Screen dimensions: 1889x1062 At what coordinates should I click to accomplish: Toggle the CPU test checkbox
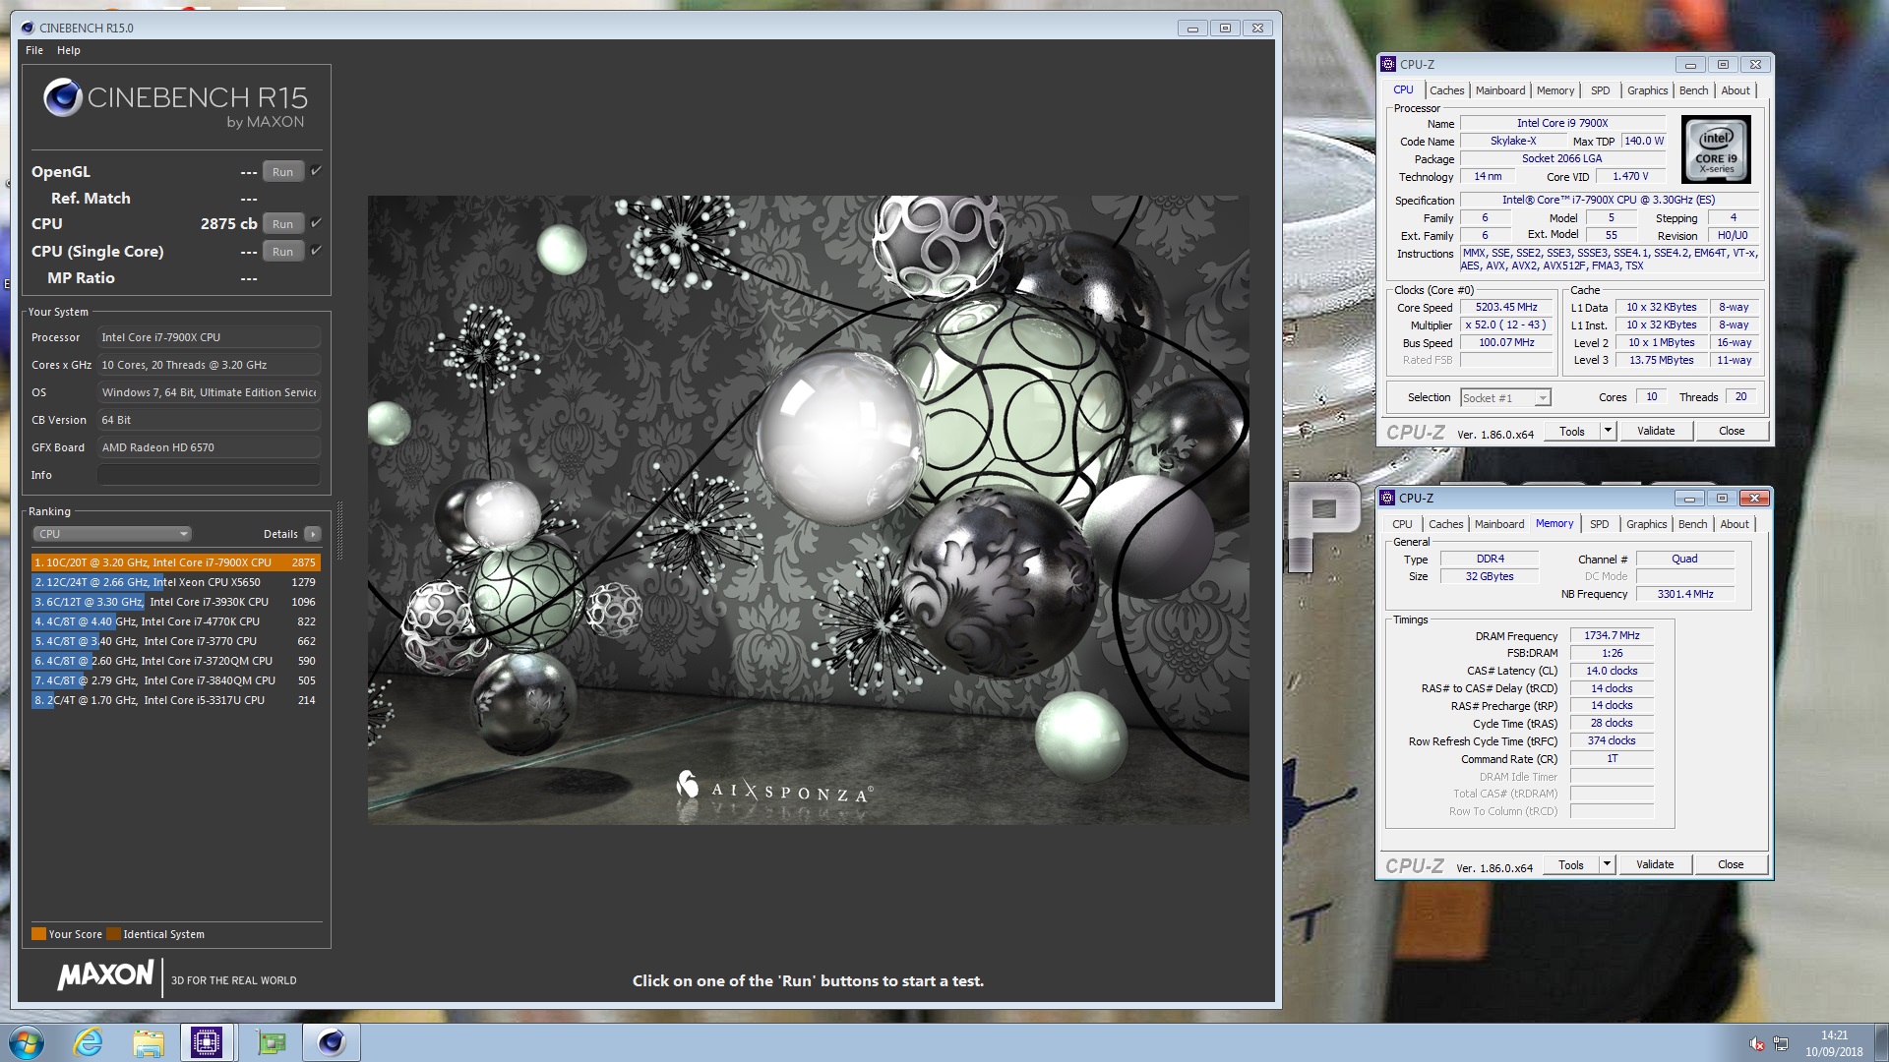316,223
